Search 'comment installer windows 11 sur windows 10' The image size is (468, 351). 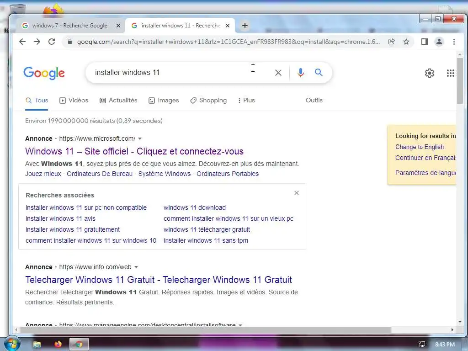(91, 240)
